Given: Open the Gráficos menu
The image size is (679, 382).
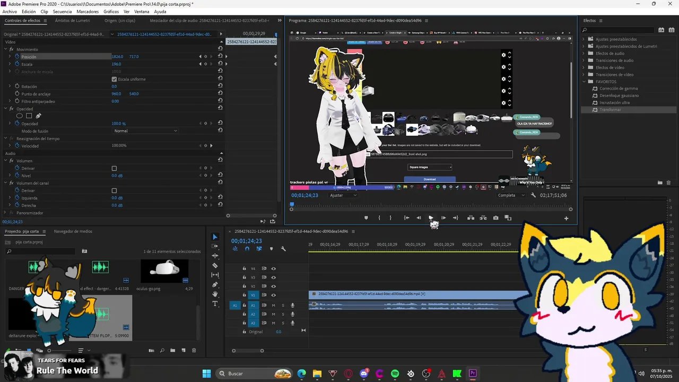Looking at the screenshot, I should [x=111, y=11].
